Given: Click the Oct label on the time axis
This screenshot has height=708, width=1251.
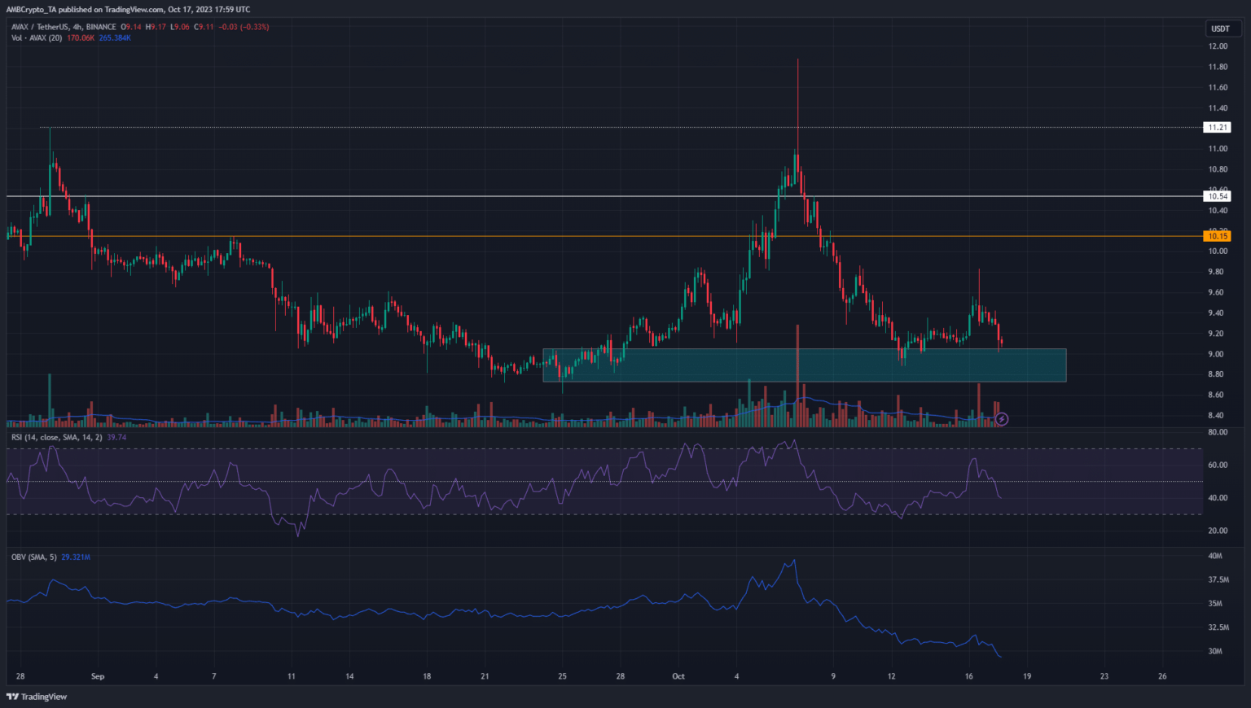Looking at the screenshot, I should tap(678, 676).
